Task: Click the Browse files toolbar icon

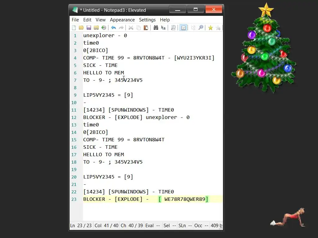Action: pos(96,28)
